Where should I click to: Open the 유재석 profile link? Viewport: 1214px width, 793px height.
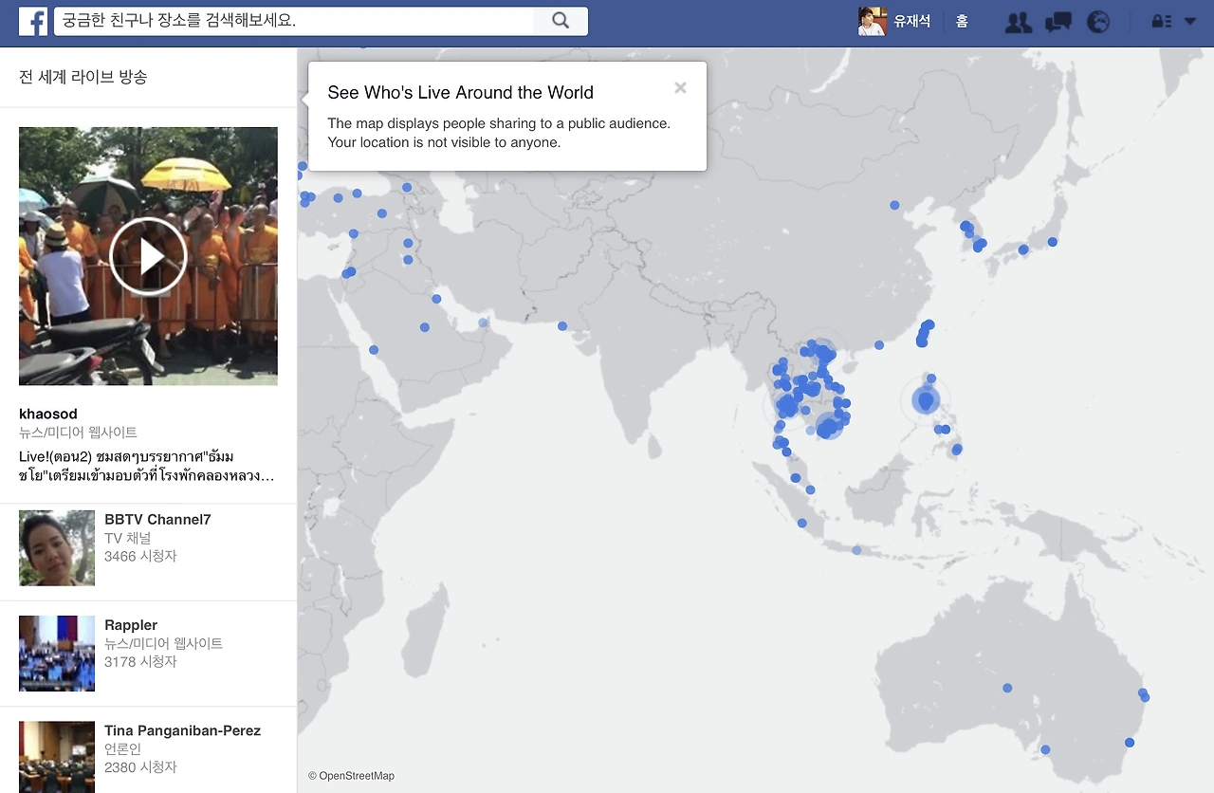(912, 21)
